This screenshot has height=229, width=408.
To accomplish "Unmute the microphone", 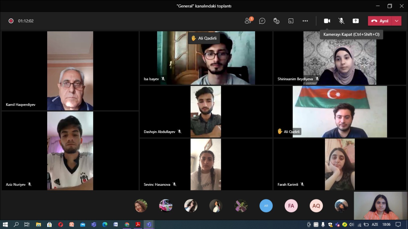I will pos(341,21).
